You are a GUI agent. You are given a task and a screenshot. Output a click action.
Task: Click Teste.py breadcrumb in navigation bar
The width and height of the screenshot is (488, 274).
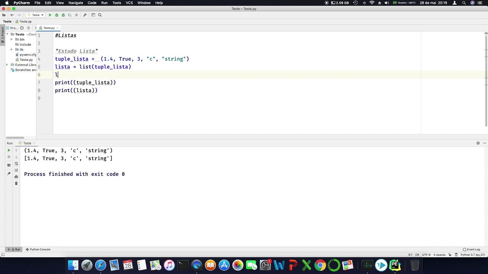coord(23,21)
